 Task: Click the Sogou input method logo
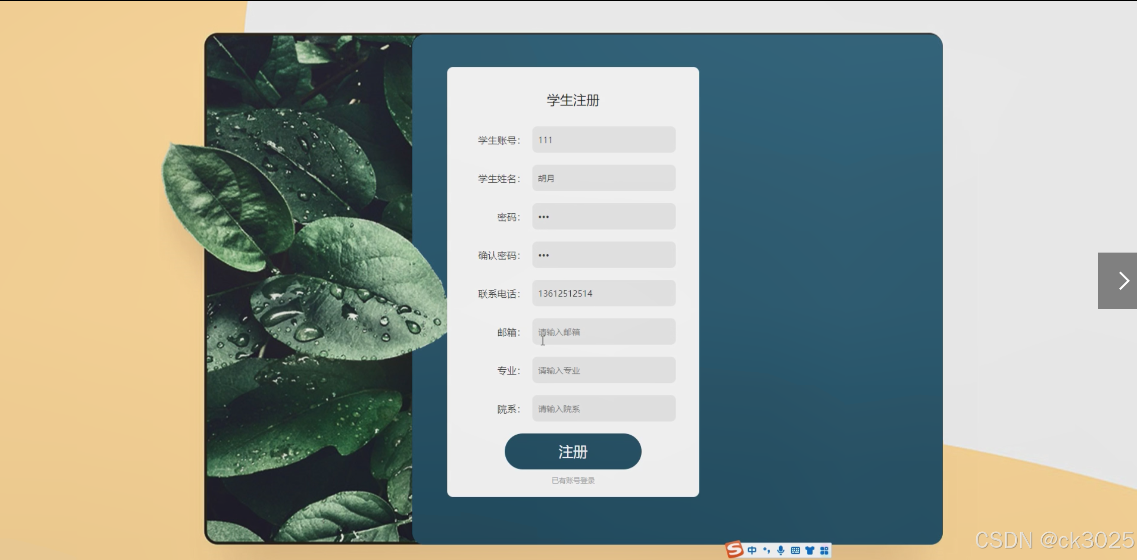click(x=734, y=549)
